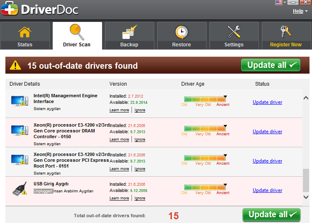
Task: Click the driver list scroll down arrow
Action: [306, 197]
